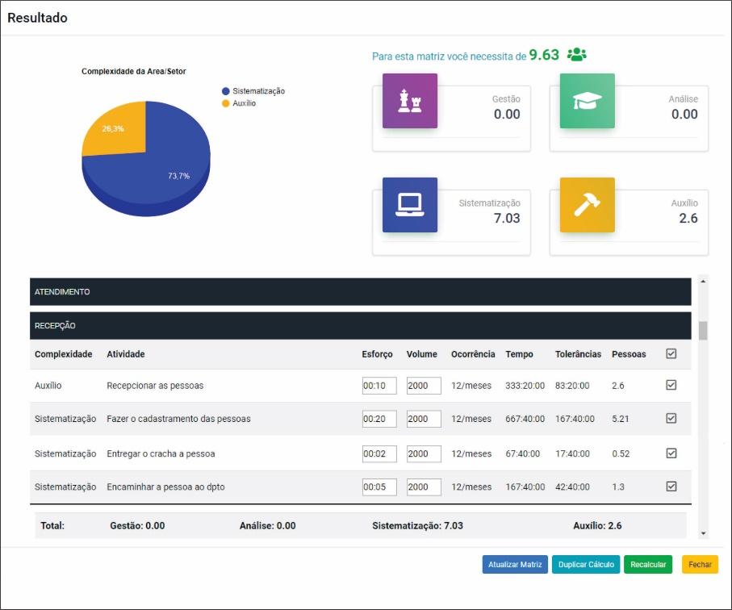Image resolution: width=732 pixels, height=610 pixels.
Task: Edit Volume field in Fazer o cadastramento row
Action: click(x=424, y=419)
